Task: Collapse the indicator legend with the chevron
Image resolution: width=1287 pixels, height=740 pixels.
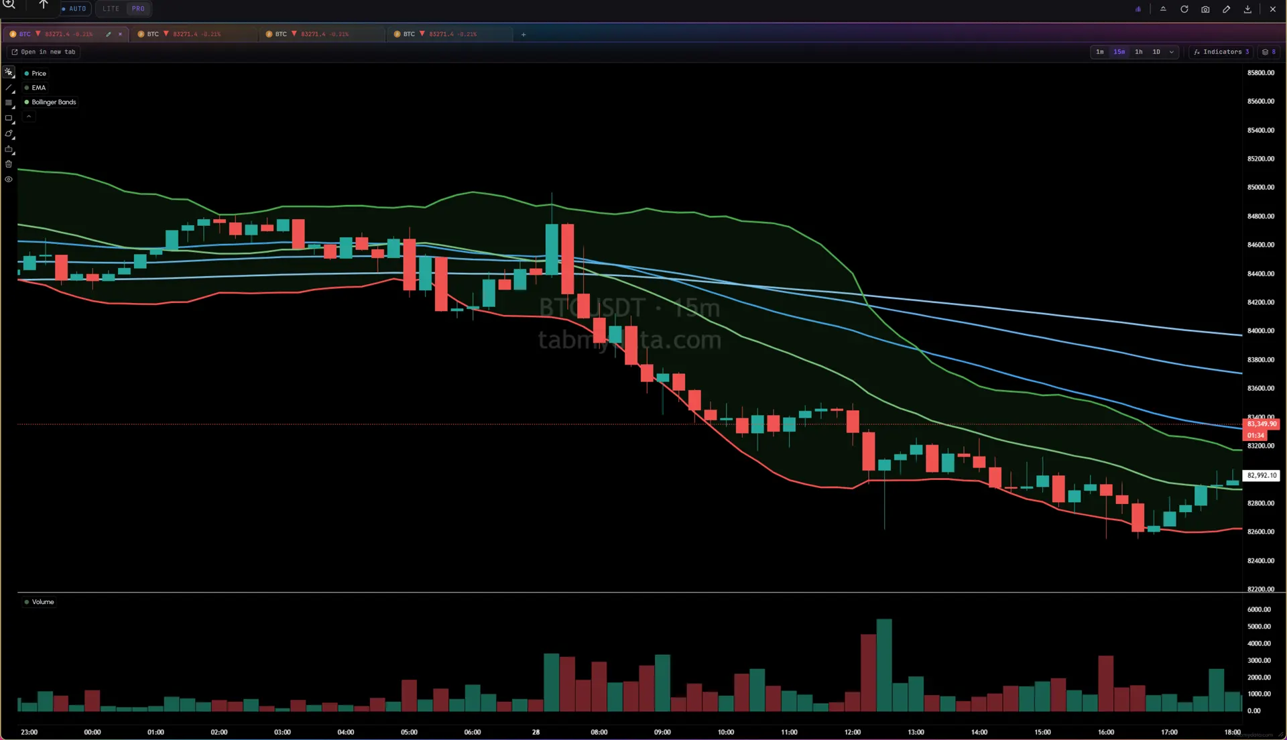Action: tap(29, 117)
